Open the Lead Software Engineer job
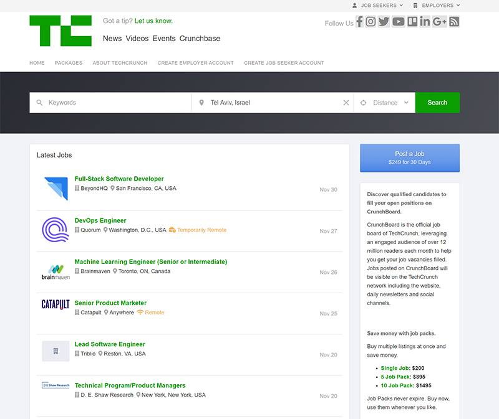499x419 pixels. tap(110, 344)
